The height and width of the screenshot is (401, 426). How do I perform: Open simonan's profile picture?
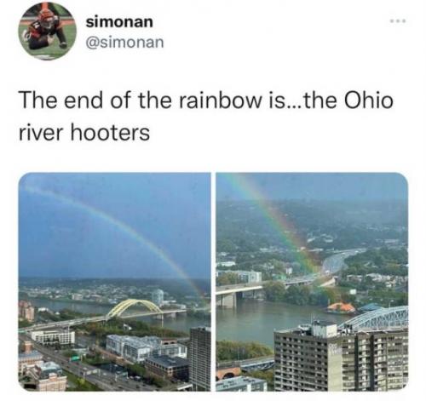tap(48, 31)
